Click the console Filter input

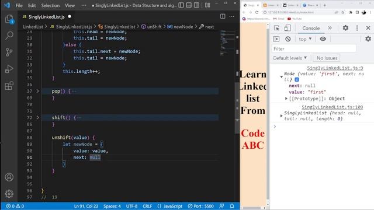[x=314, y=48]
